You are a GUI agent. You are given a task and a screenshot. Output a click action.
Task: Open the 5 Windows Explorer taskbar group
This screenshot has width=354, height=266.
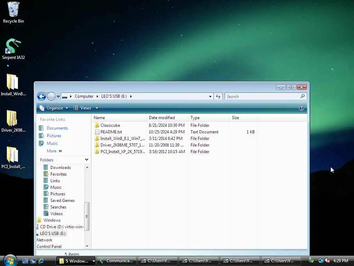click(x=75, y=261)
